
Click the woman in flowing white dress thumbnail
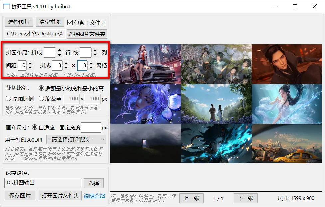pyautogui.click(x=287, y=103)
